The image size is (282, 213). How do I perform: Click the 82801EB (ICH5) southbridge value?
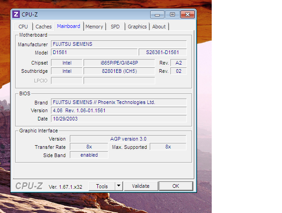tap(119, 71)
